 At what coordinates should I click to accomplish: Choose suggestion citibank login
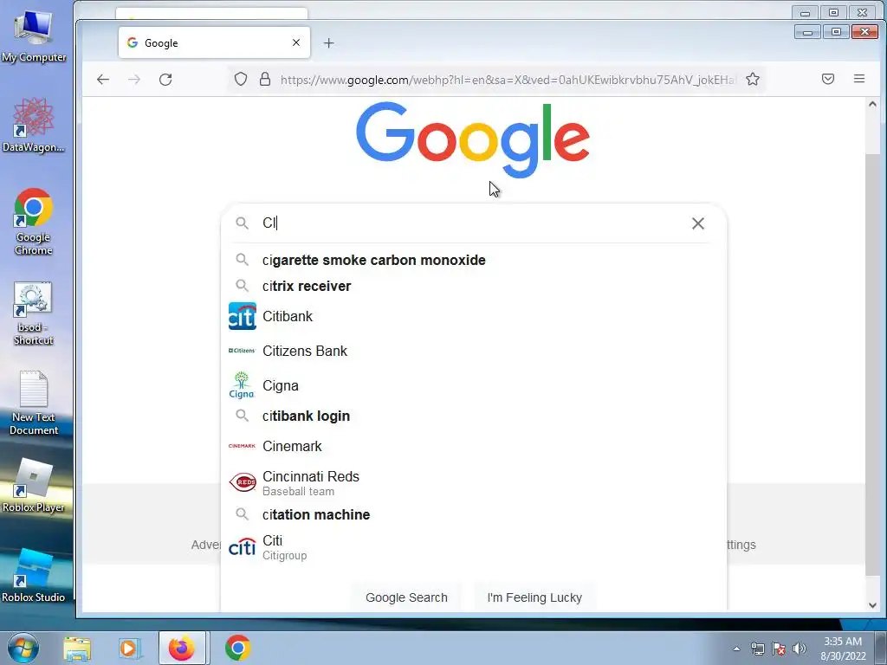(x=474, y=416)
